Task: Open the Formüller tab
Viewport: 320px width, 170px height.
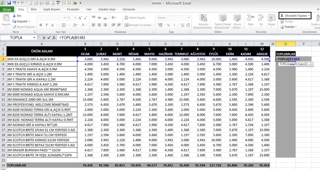Action: [x=73, y=9]
